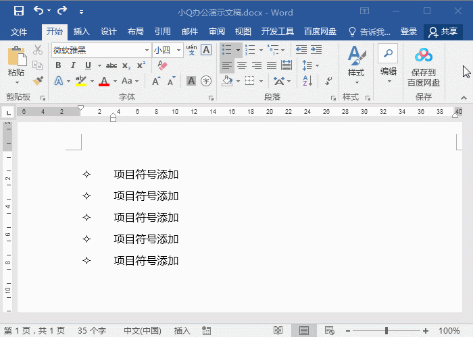
Task: Open the 开发工具 tab
Action: [277, 31]
